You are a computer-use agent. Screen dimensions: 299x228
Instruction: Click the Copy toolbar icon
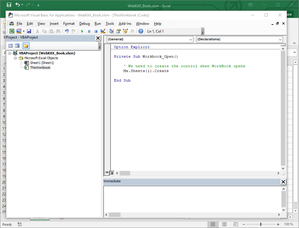tap(44, 31)
